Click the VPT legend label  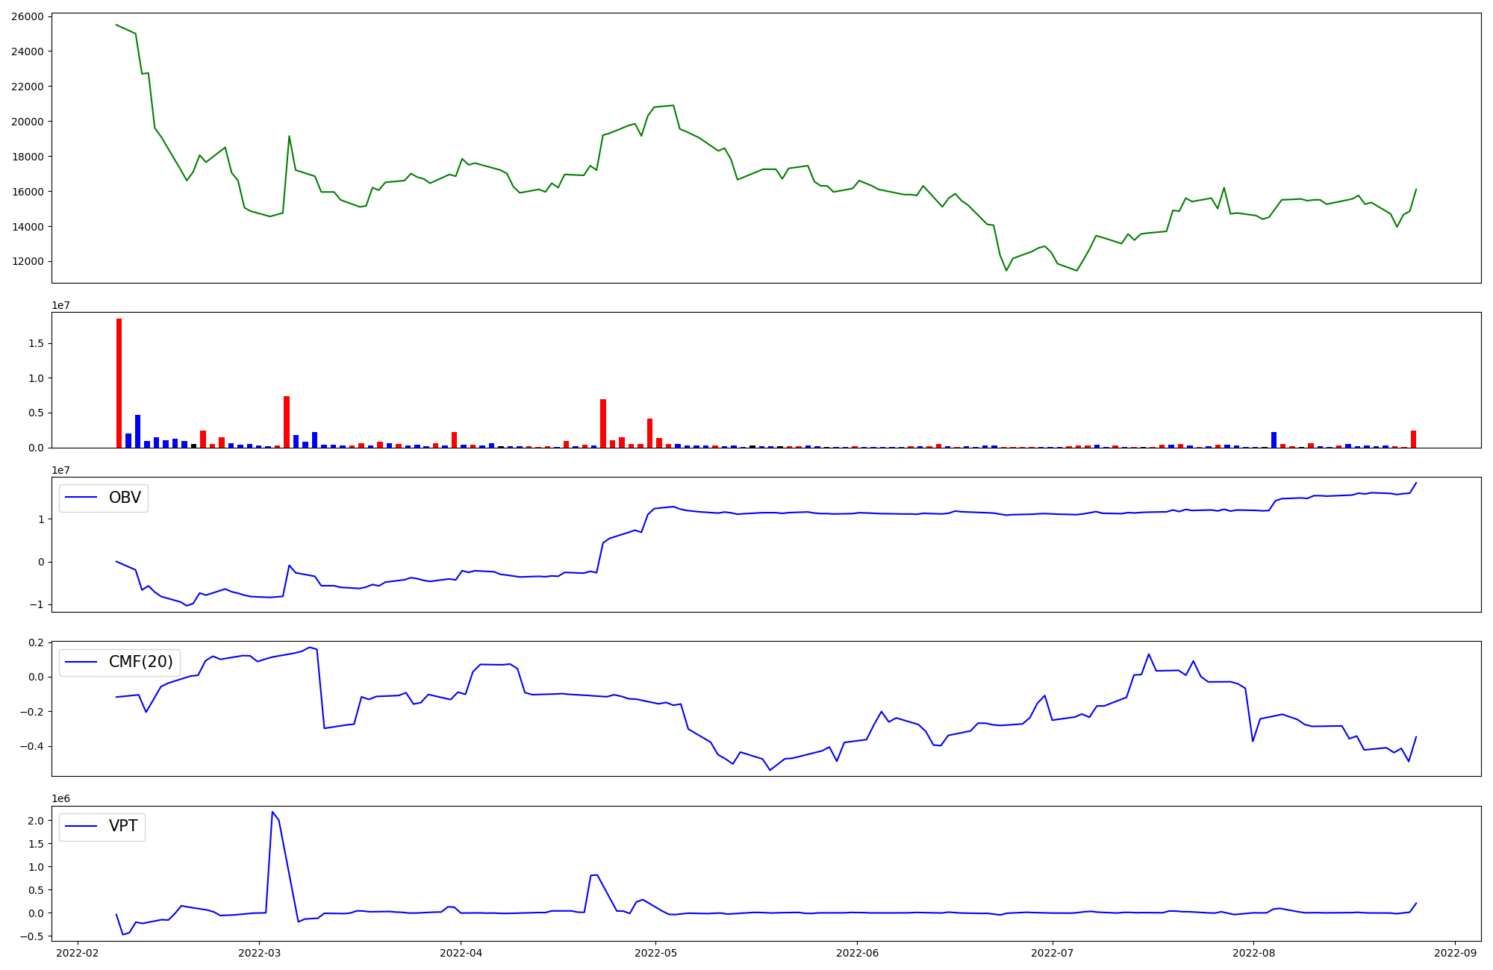coord(123,826)
